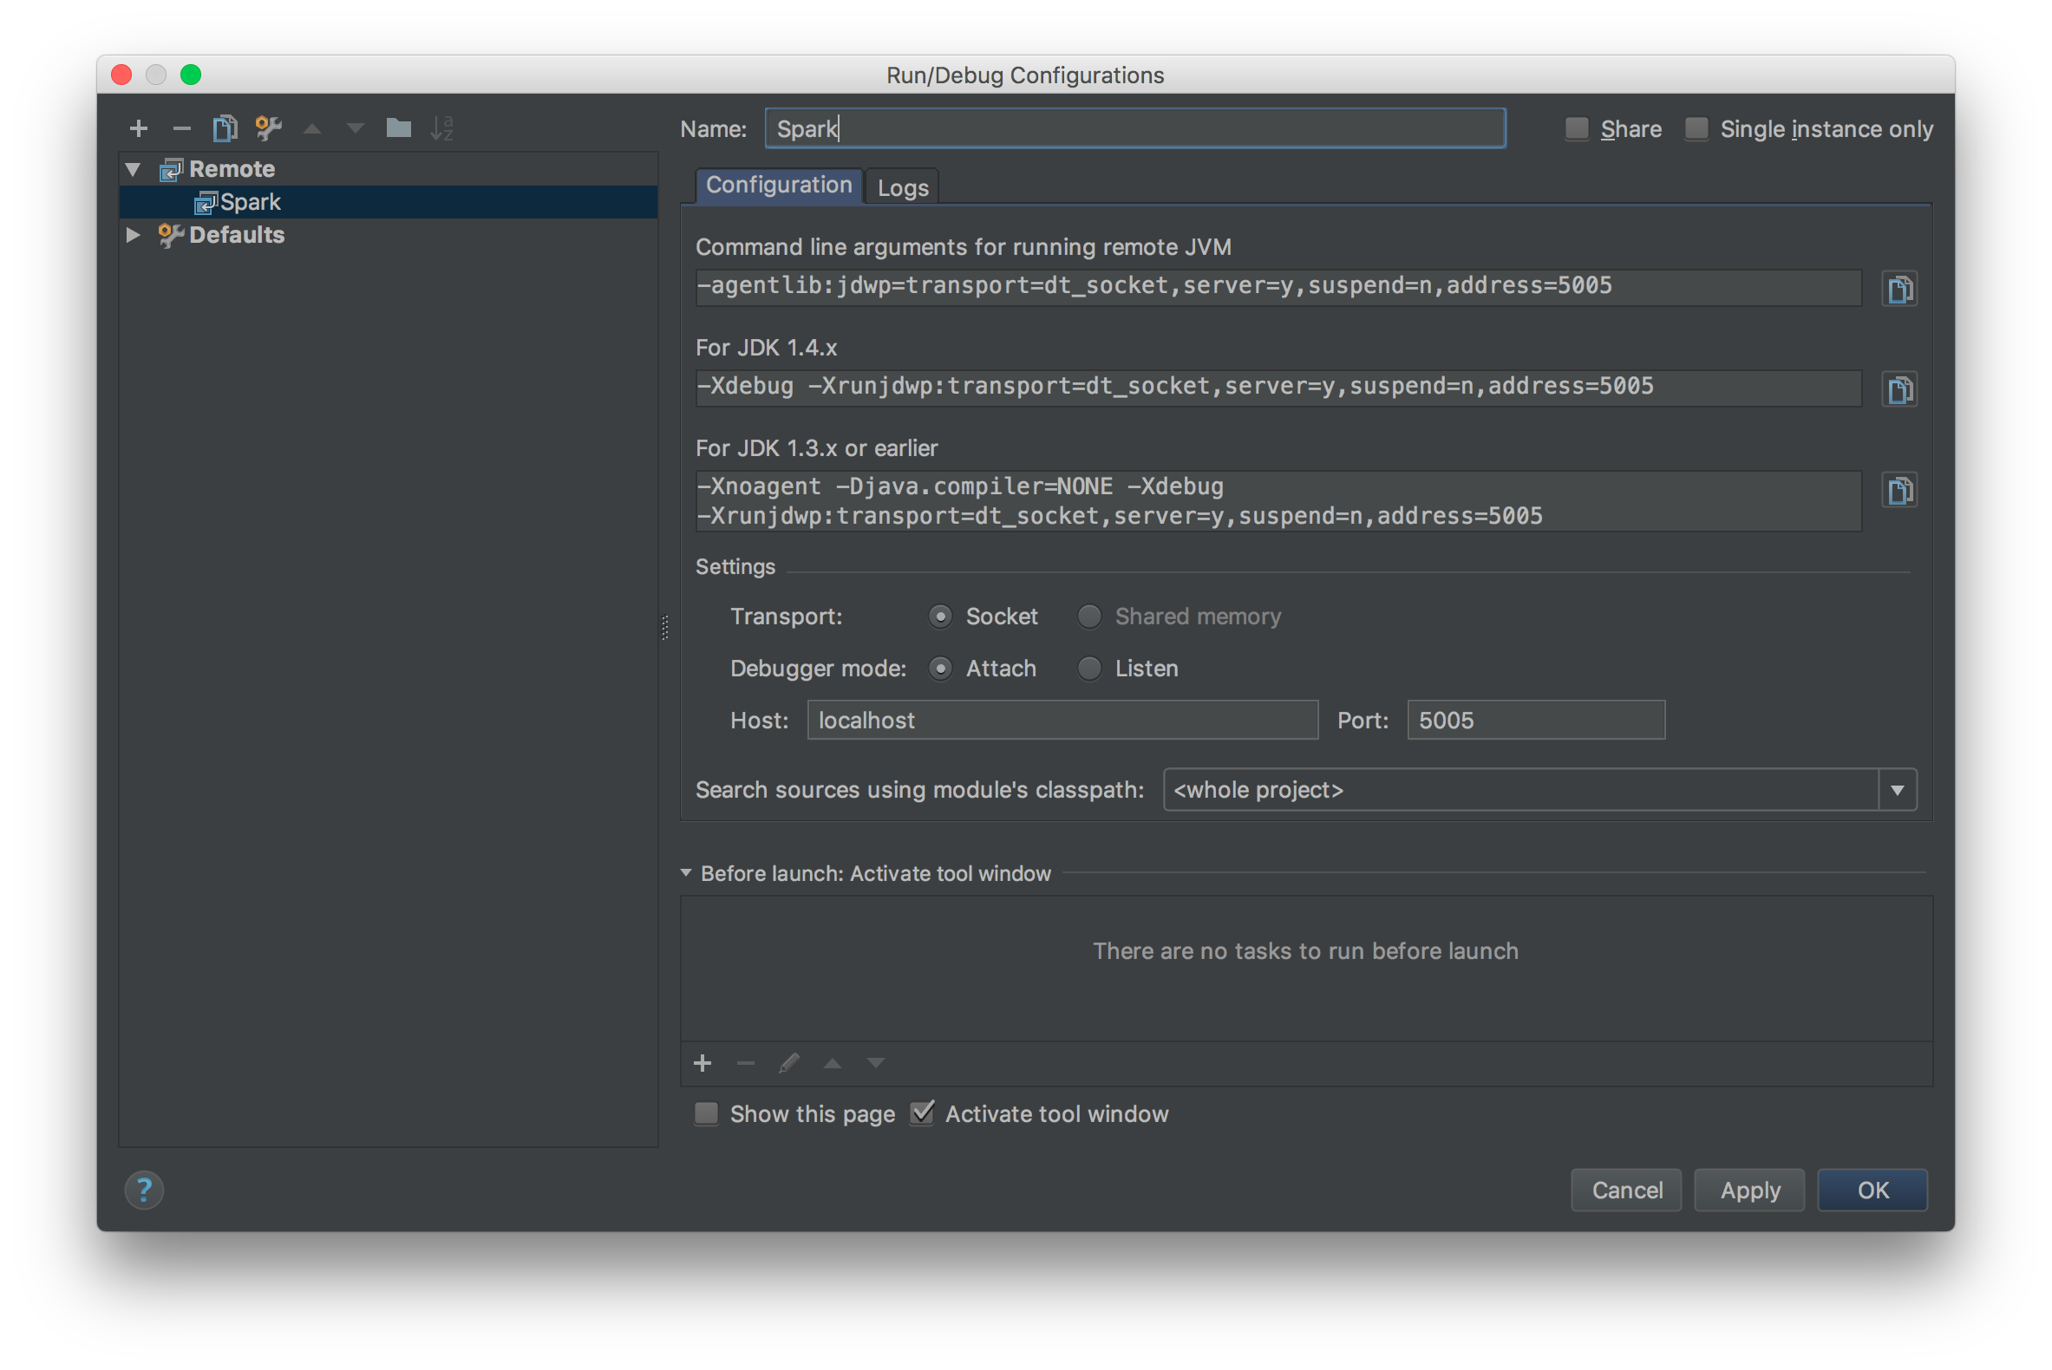Select the Spark configuration in tree
This screenshot has height=1370, width=2052.
coord(250,202)
